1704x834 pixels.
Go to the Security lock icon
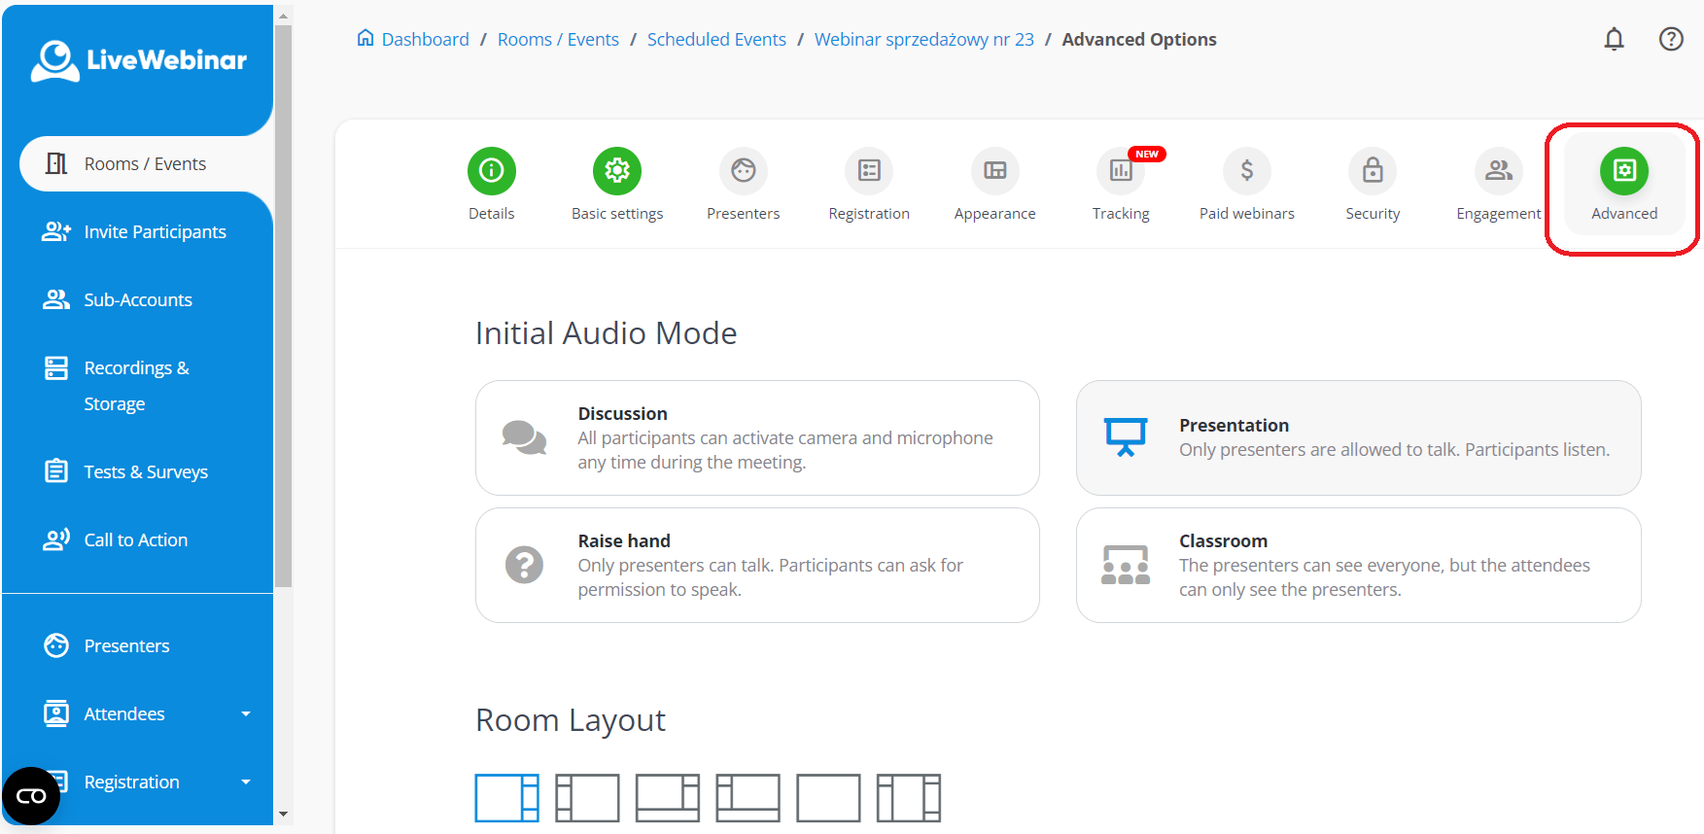(1373, 171)
